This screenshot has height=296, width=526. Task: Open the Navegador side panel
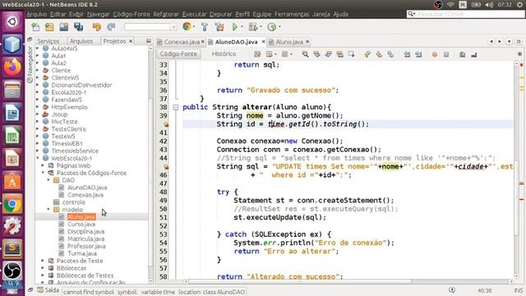(x=30, y=64)
